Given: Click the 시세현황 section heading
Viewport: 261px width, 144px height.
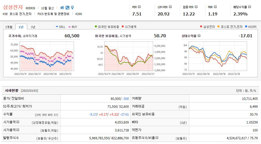Looking at the screenshot, I should tap(12, 90).
